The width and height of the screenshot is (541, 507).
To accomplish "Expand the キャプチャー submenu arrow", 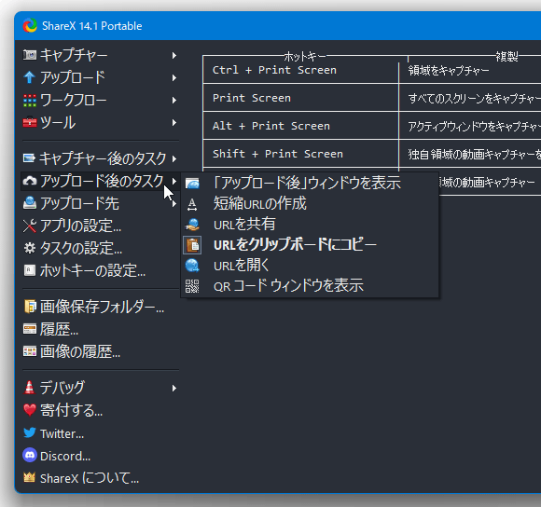I will point(174,56).
